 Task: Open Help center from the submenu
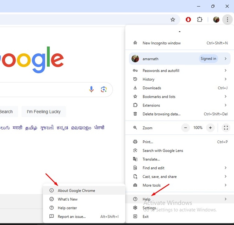(84, 208)
